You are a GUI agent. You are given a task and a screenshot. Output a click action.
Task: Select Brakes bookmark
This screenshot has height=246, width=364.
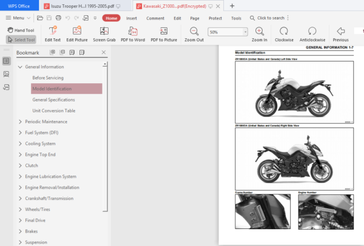32,231
